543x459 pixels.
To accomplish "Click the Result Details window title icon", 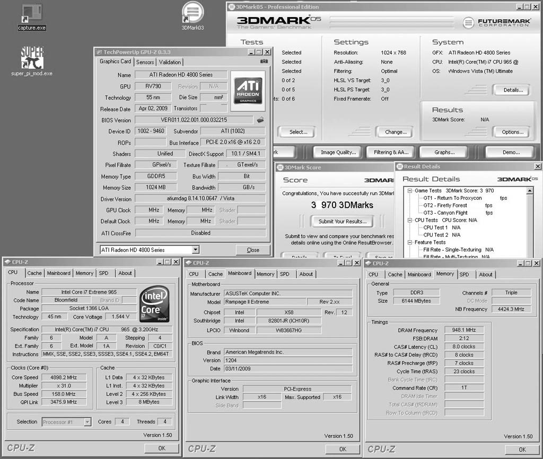I will pos(400,166).
